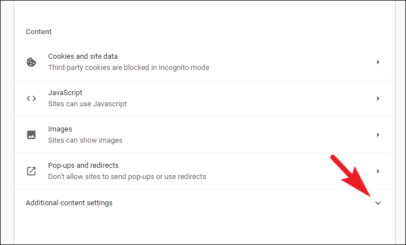406x245 pixels.
Task: Click the Pop-ups and redirects row arrow
Action: (378, 171)
